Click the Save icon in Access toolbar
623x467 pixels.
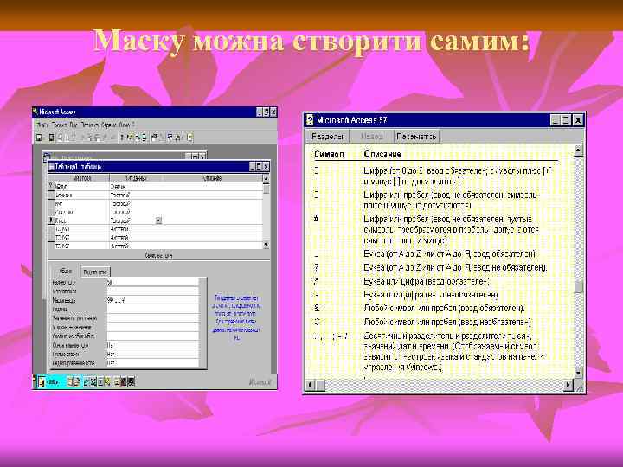51,138
